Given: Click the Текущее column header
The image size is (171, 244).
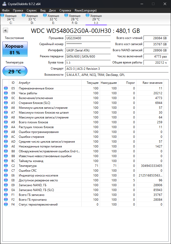Looking at the screenshot, I should (91, 83).
